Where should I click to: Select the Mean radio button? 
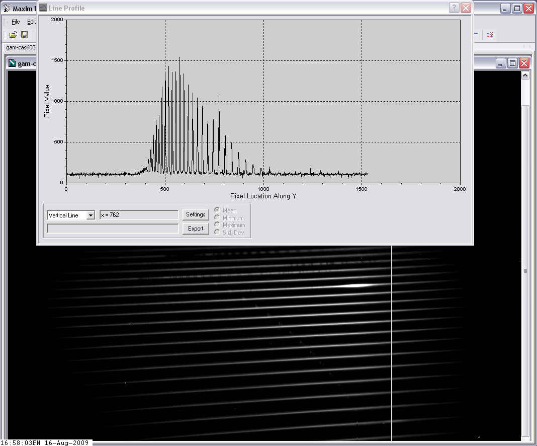tap(217, 210)
